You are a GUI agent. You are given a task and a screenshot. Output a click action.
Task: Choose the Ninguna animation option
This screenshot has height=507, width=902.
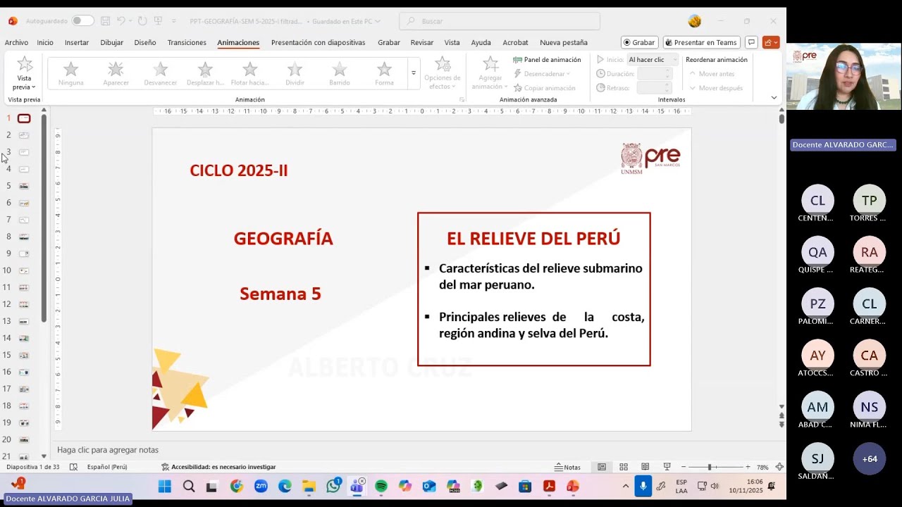point(70,73)
